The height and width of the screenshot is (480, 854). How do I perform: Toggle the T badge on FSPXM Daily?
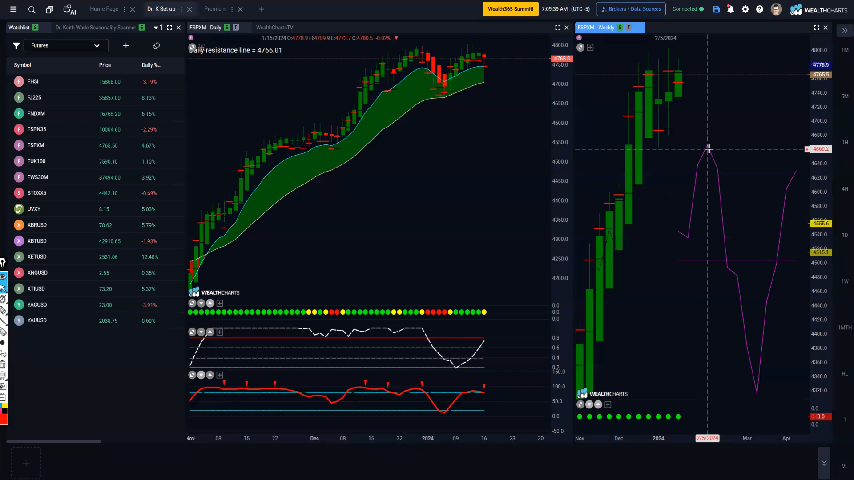[236, 28]
